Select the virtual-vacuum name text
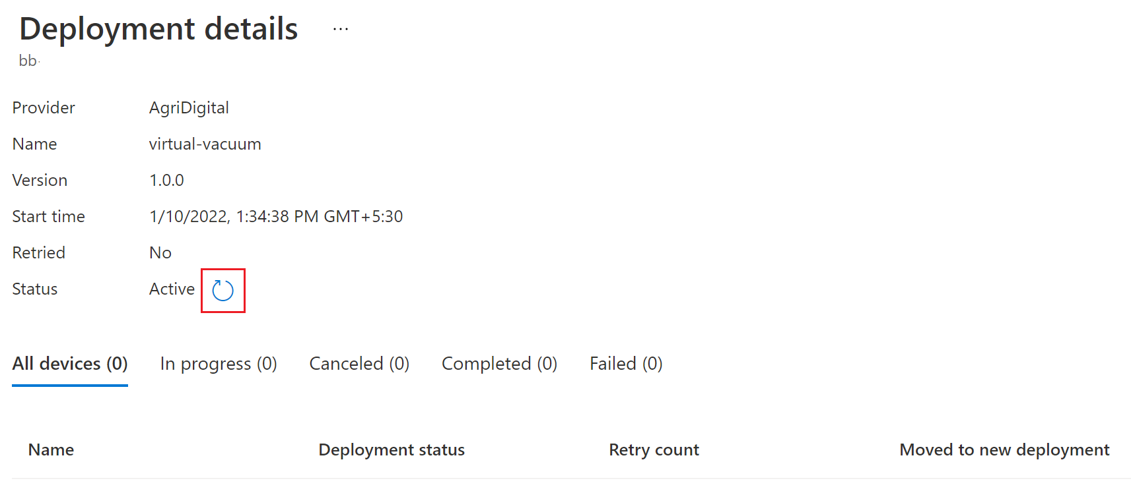The width and height of the screenshot is (1131, 493). pyautogui.click(x=205, y=144)
